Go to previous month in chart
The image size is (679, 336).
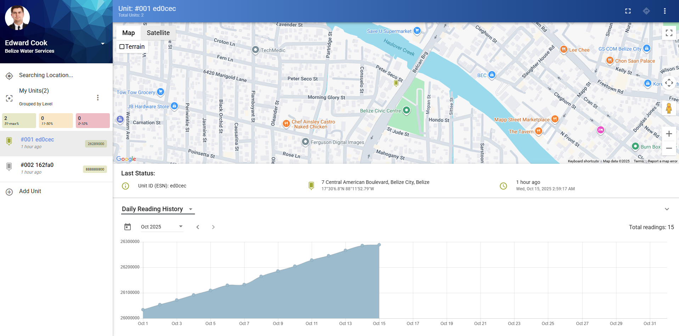198,227
